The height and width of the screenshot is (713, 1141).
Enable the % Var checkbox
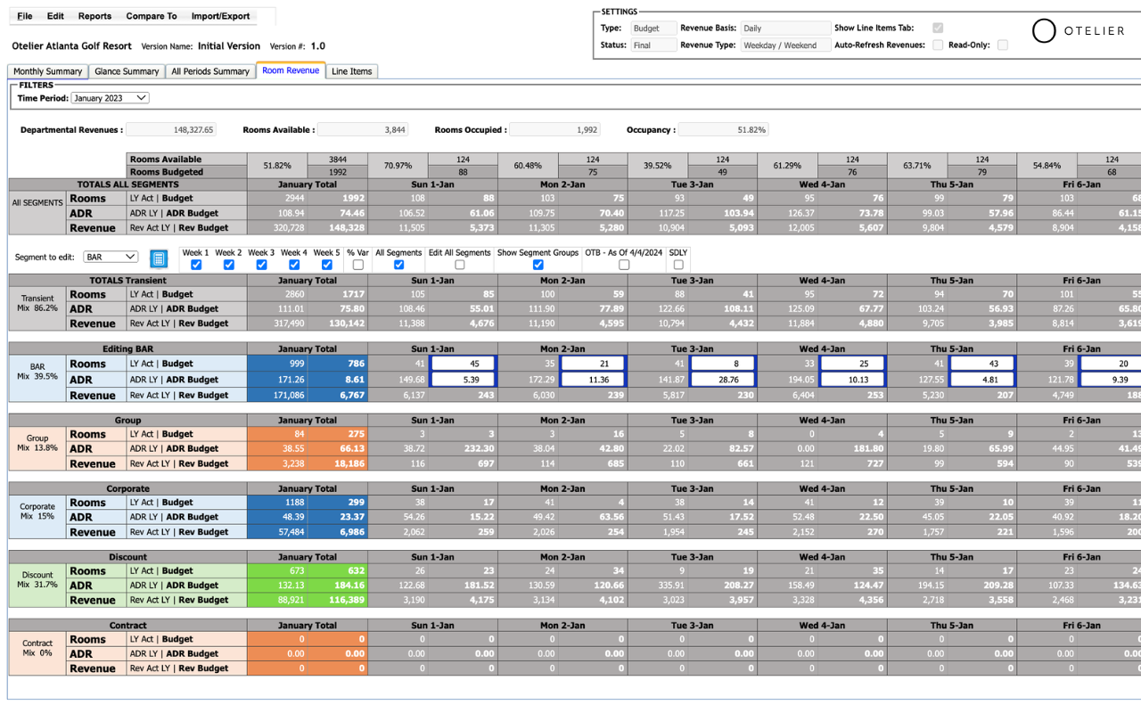pos(357,265)
